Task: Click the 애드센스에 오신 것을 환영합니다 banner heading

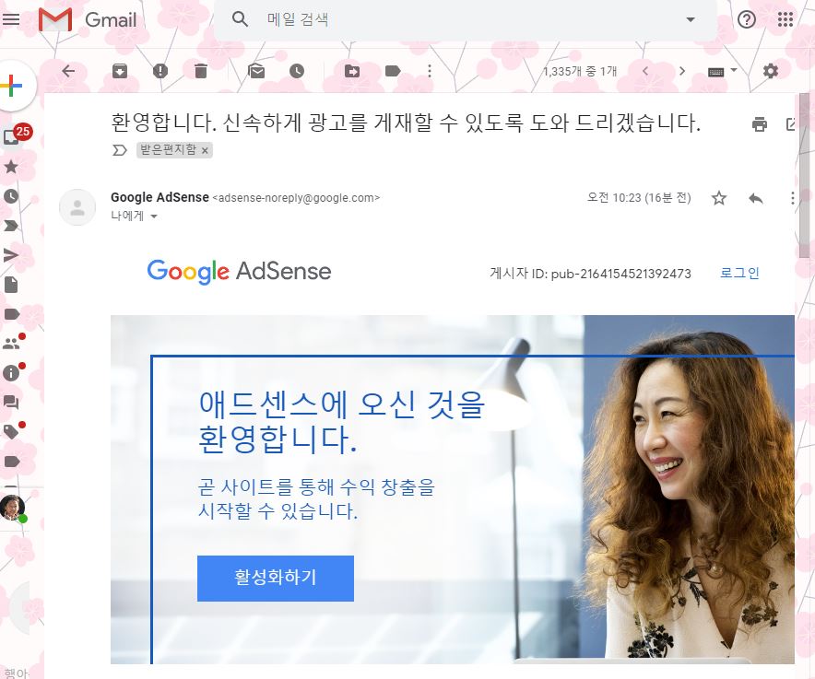Action: (x=341, y=421)
